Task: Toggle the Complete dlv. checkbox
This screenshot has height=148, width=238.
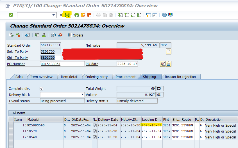Action: point(41,88)
